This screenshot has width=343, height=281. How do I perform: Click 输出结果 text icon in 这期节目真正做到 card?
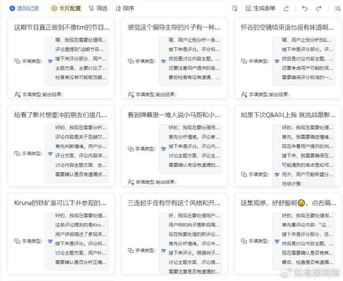(17, 95)
